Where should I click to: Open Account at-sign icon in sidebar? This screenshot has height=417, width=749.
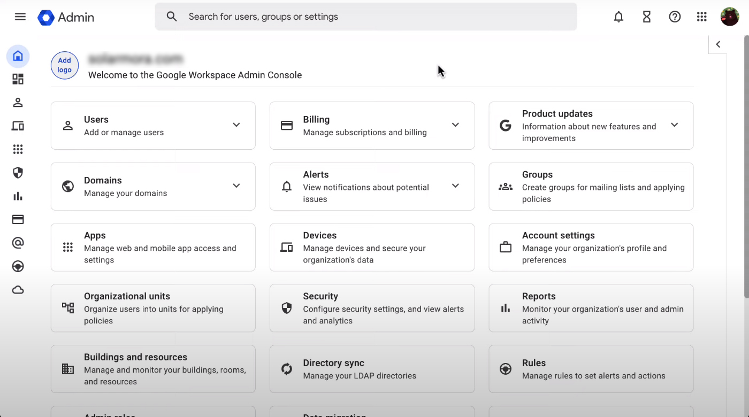coord(18,243)
